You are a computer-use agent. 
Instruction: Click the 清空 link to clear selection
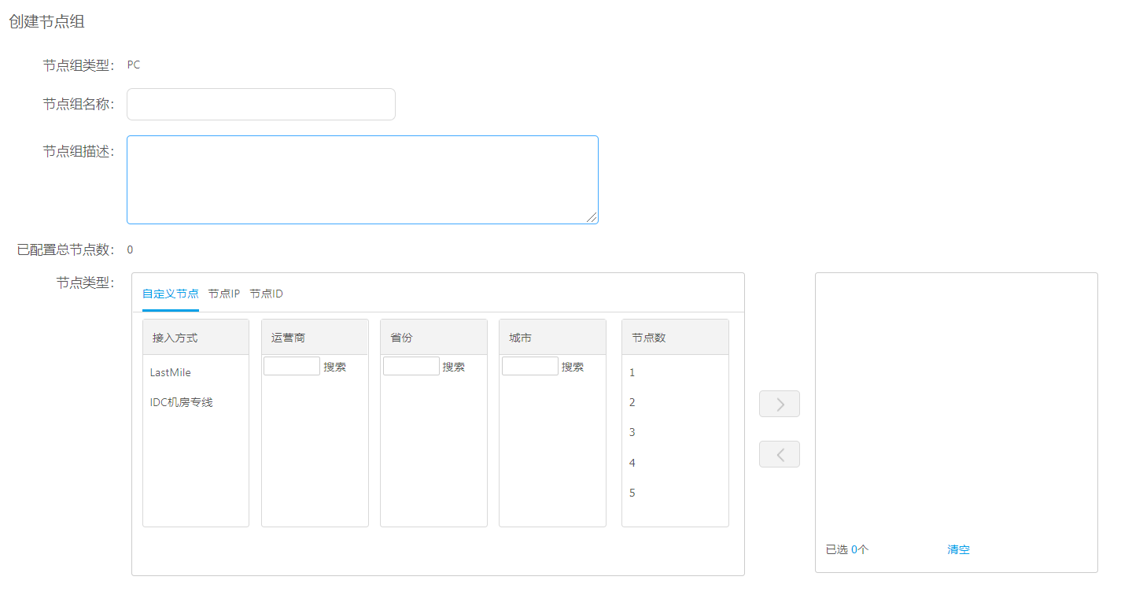coord(958,549)
